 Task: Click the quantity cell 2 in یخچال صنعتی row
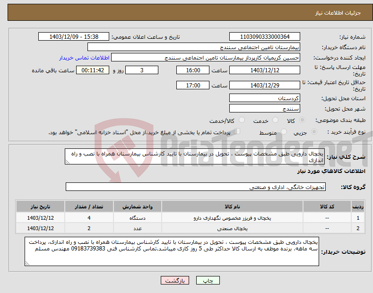pyautogui.click(x=89, y=228)
